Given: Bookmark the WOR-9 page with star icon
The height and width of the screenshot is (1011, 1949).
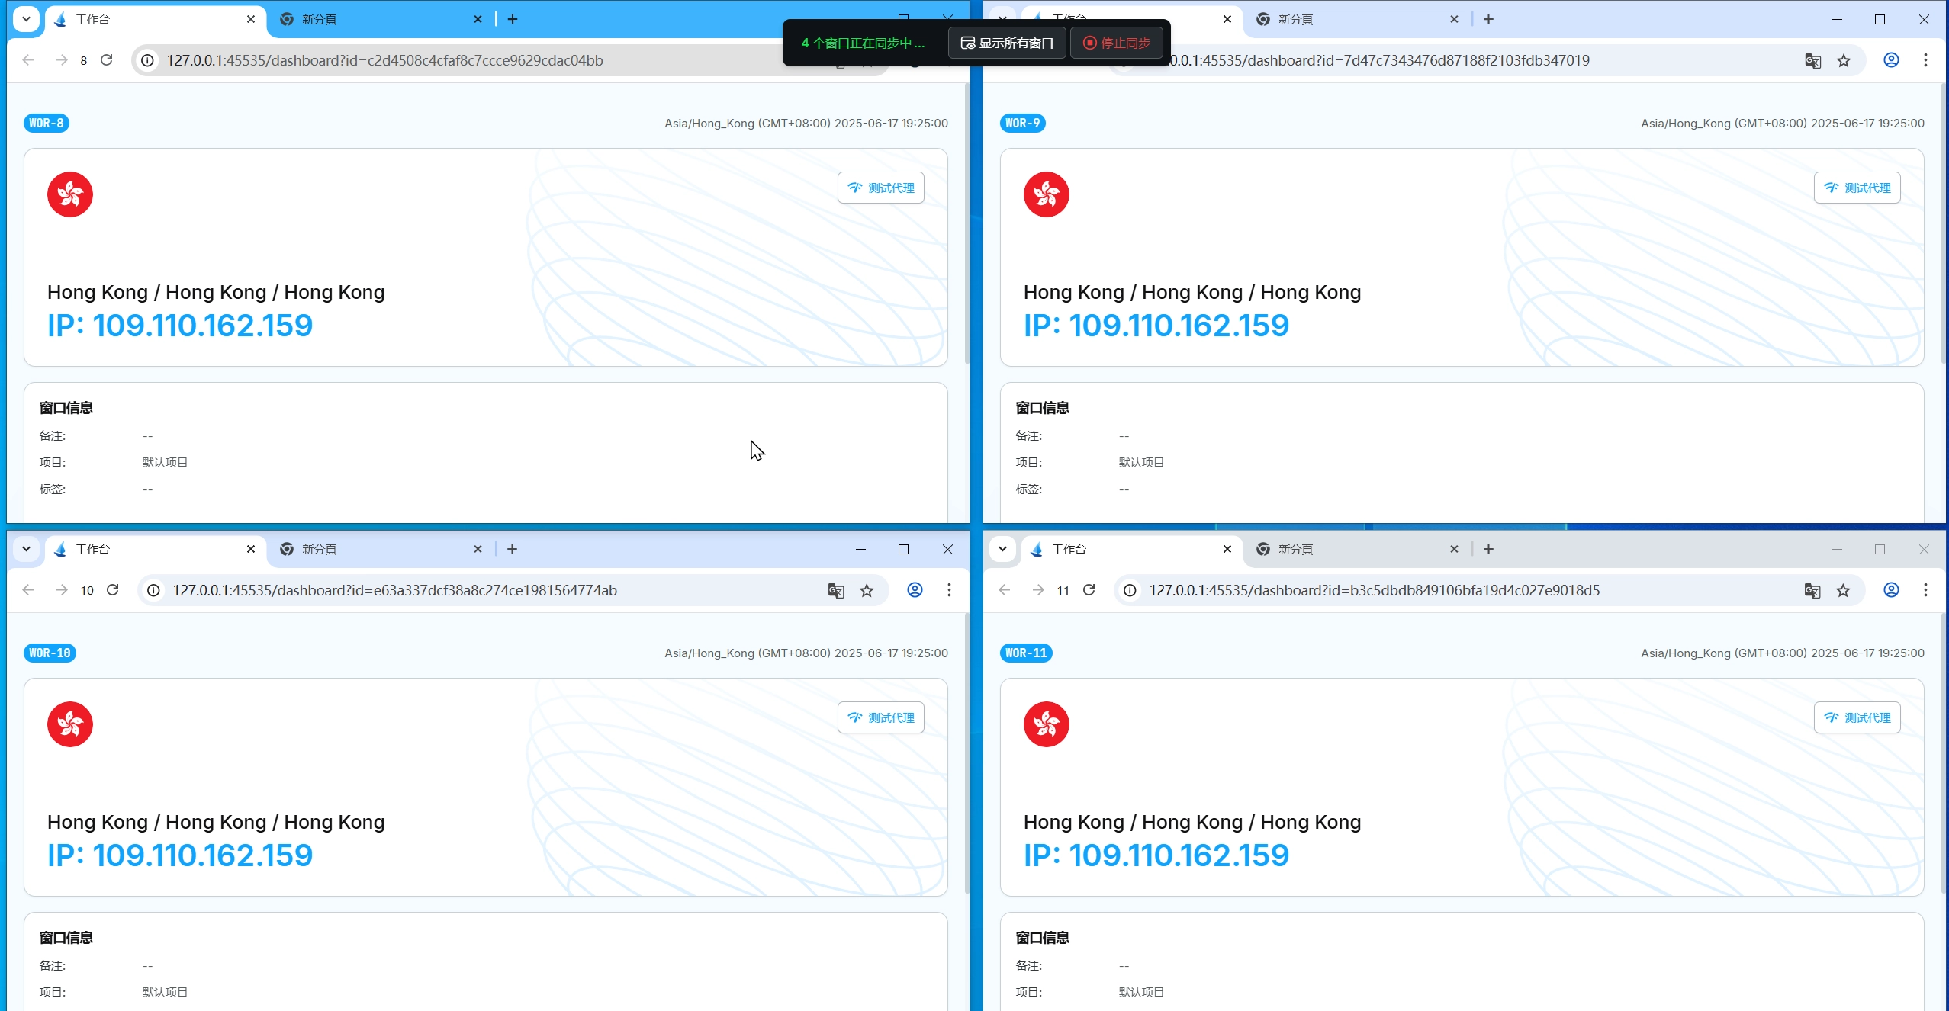Looking at the screenshot, I should pos(1844,60).
